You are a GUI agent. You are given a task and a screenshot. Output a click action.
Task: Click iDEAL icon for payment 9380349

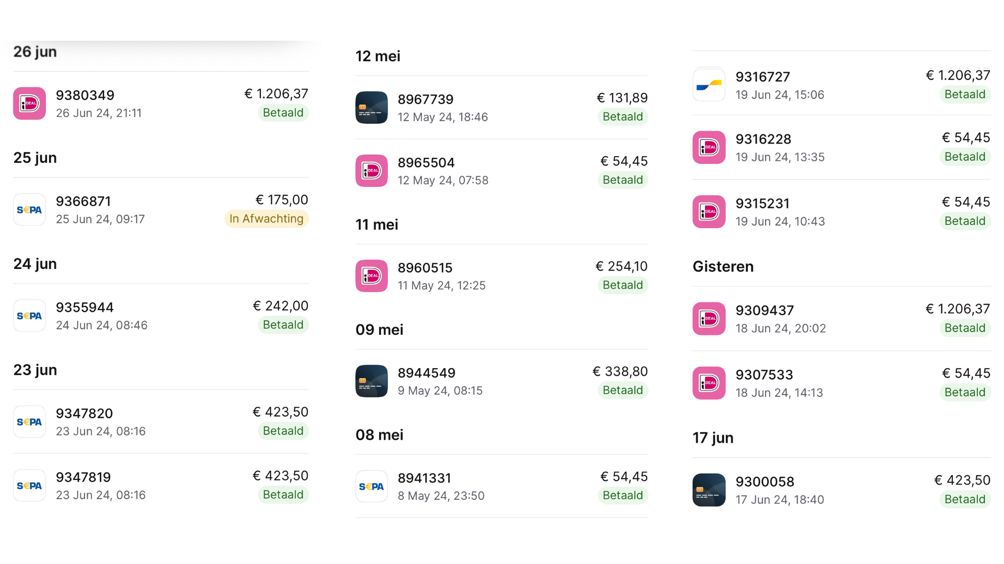(29, 103)
